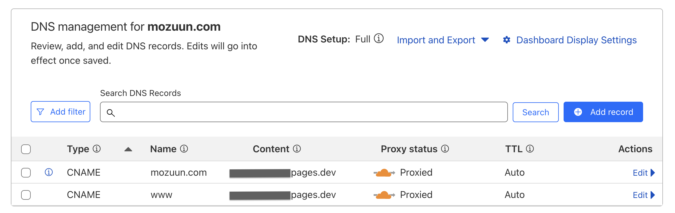
Task: Expand Edit arrow for mozuun.com record
Action: pyautogui.click(x=653, y=173)
